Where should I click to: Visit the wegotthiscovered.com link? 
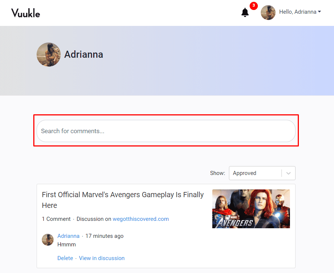pyautogui.click(x=141, y=219)
